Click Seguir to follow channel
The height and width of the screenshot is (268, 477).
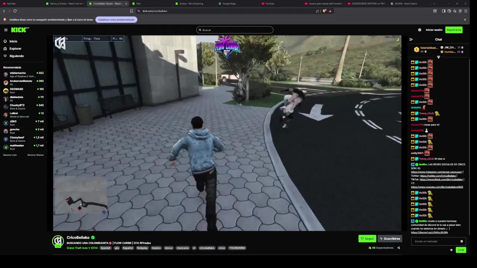(x=367, y=239)
